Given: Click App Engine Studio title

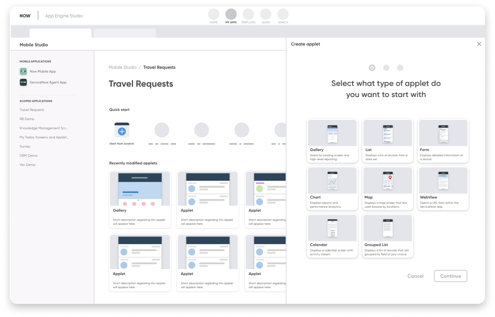Looking at the screenshot, I should click(64, 16).
